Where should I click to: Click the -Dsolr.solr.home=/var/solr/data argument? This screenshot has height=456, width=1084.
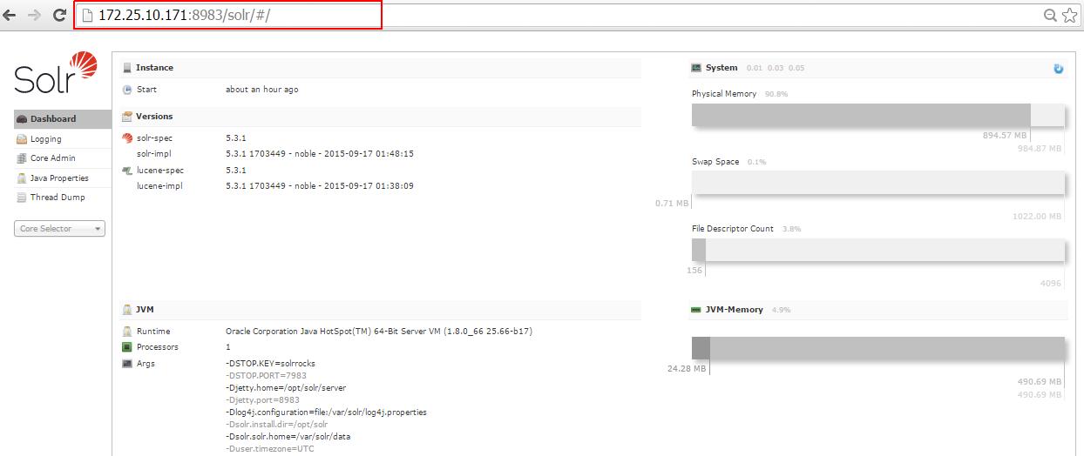pos(288,437)
